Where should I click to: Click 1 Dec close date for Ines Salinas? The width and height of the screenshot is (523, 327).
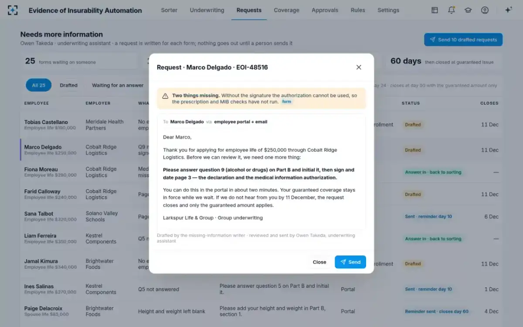point(492,289)
